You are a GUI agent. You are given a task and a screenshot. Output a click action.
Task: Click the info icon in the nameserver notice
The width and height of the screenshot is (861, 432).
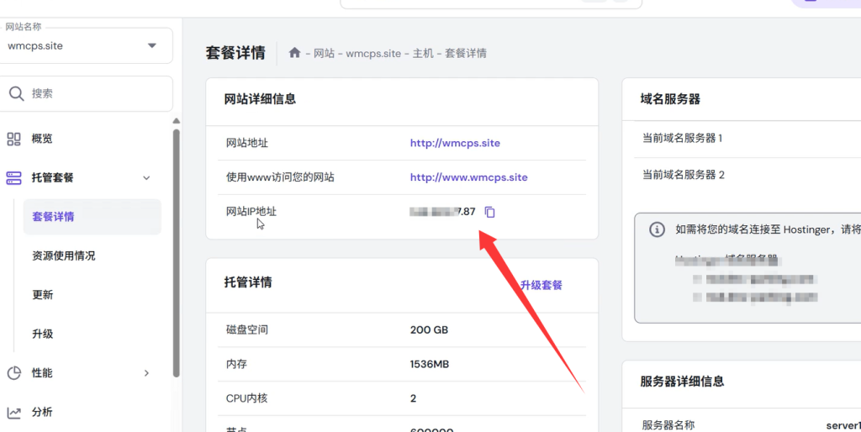658,229
